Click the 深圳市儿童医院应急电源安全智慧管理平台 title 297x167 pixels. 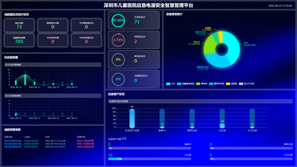click(148, 5)
